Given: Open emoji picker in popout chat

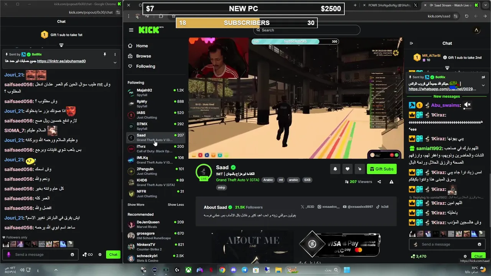Looking at the screenshot, I should point(72,255).
